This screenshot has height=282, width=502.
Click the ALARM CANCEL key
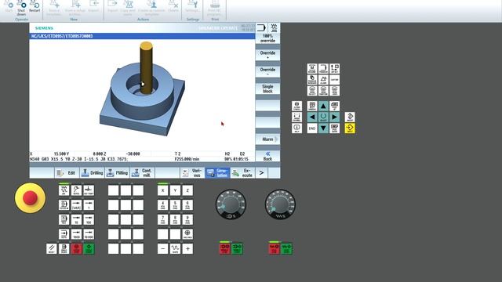coord(296,106)
